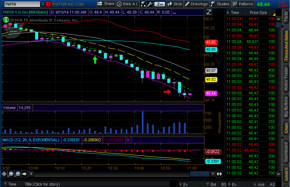Click the red clipboard link color indicator
The image size is (290, 187).
[x=48, y=4]
